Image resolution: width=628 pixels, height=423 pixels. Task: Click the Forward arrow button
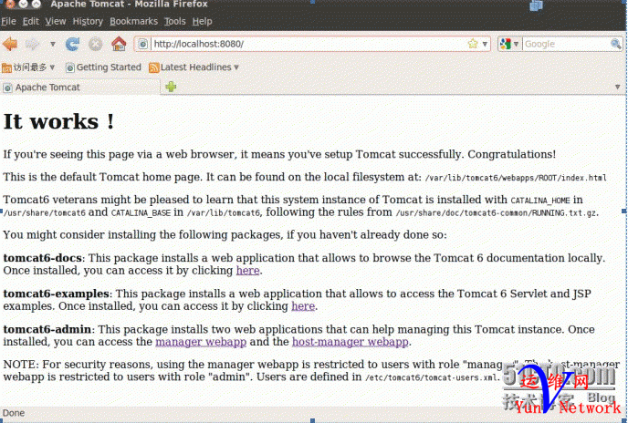[x=33, y=44]
